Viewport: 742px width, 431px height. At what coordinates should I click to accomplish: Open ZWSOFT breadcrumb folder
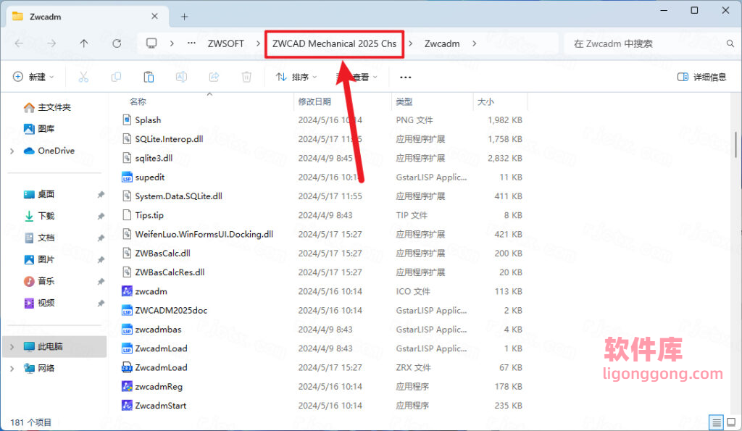(x=226, y=43)
